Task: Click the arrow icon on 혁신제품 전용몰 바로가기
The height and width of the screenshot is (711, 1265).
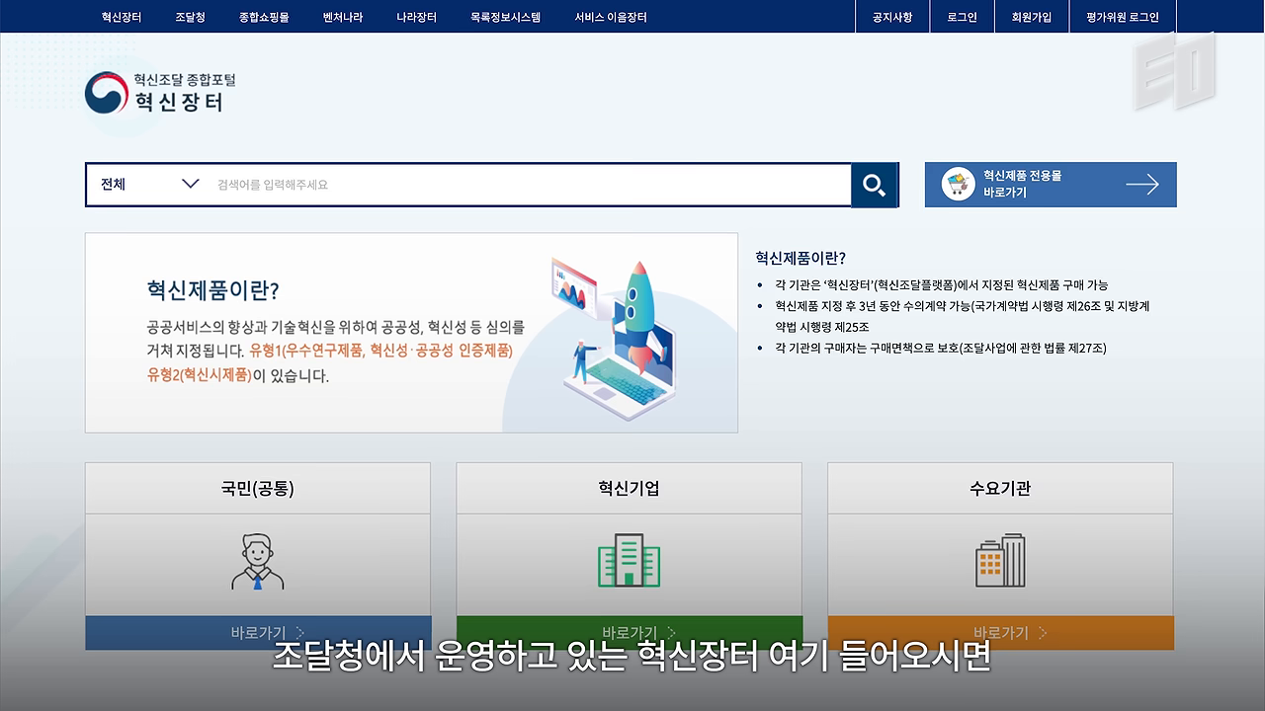Action: coord(1141,185)
